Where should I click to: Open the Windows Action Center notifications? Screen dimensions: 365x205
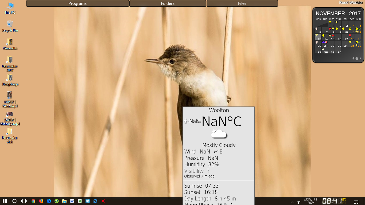point(356,202)
